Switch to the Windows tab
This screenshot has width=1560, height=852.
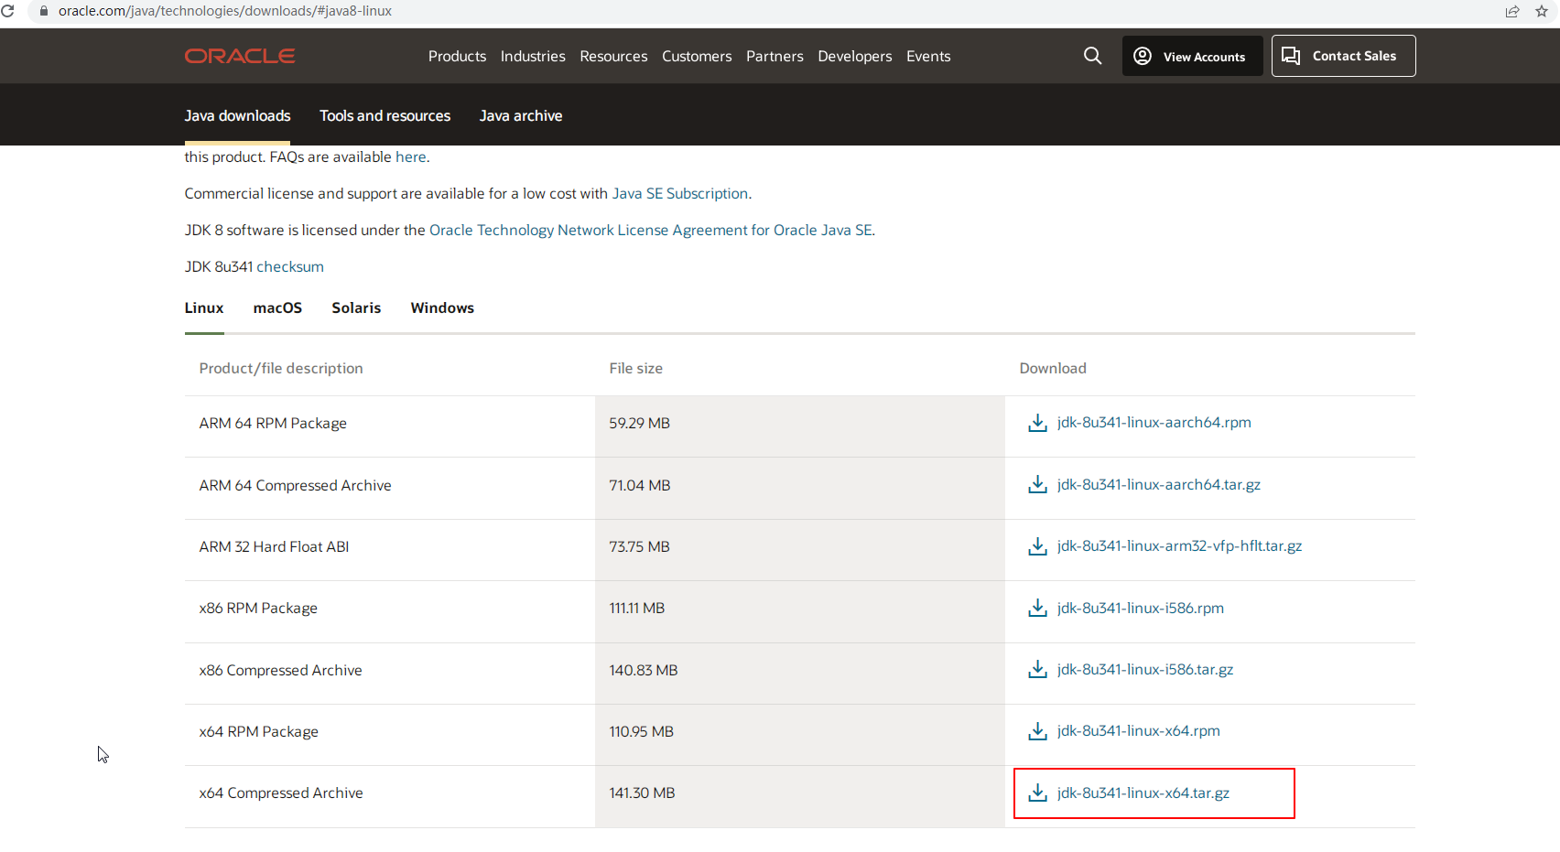pos(442,308)
